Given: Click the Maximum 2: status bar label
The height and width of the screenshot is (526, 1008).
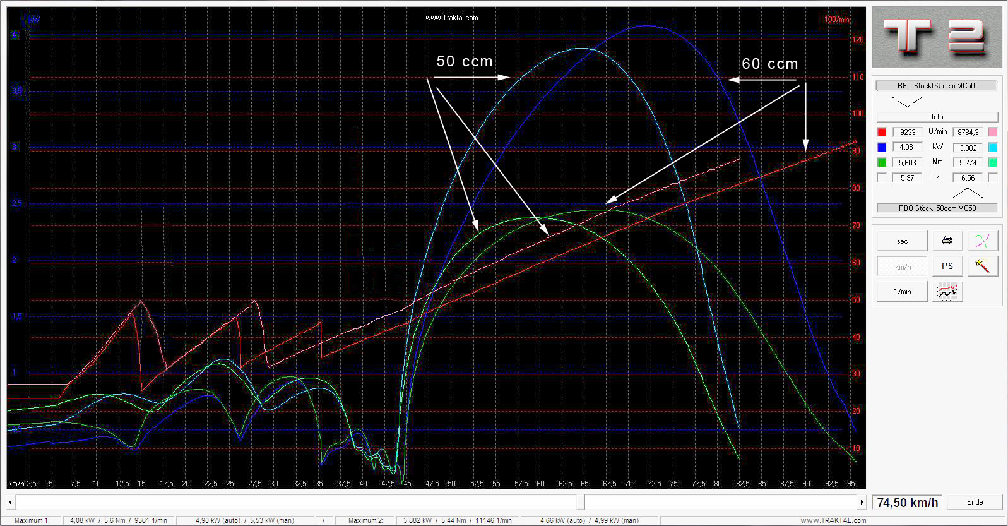Looking at the screenshot, I should coord(365,521).
